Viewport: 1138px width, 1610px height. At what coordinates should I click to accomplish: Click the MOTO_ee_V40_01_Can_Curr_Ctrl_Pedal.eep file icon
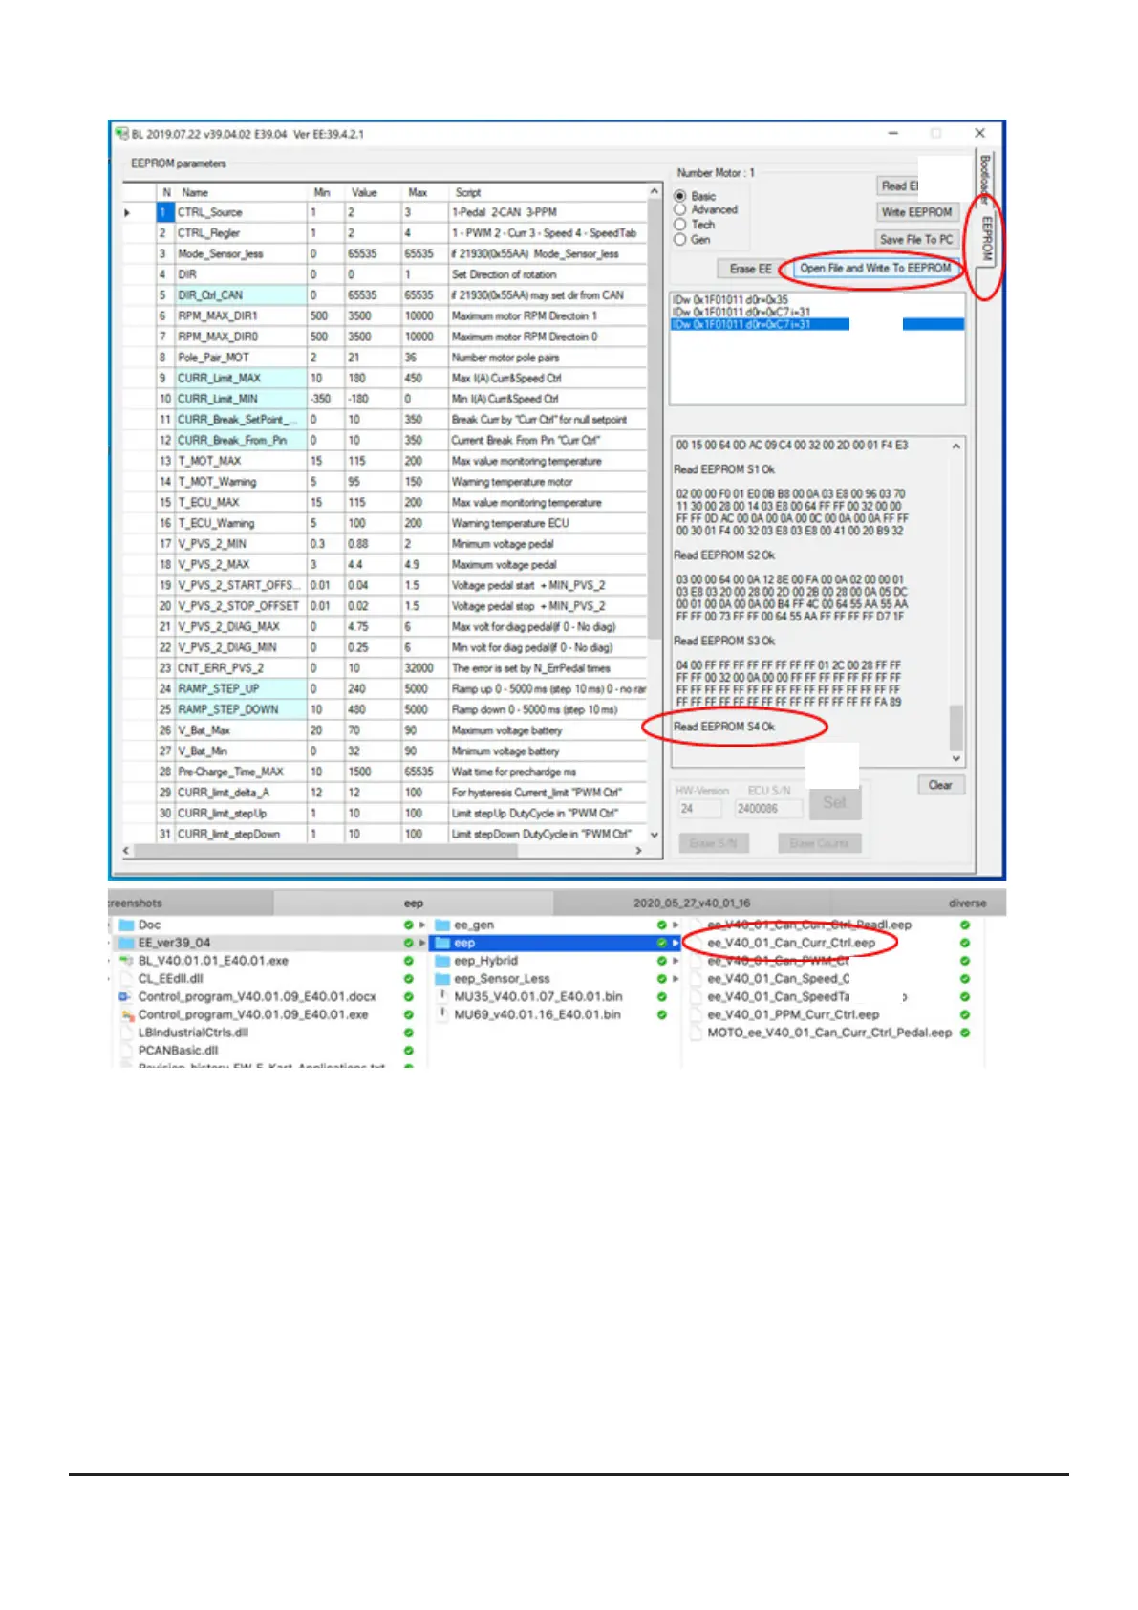click(x=697, y=1033)
